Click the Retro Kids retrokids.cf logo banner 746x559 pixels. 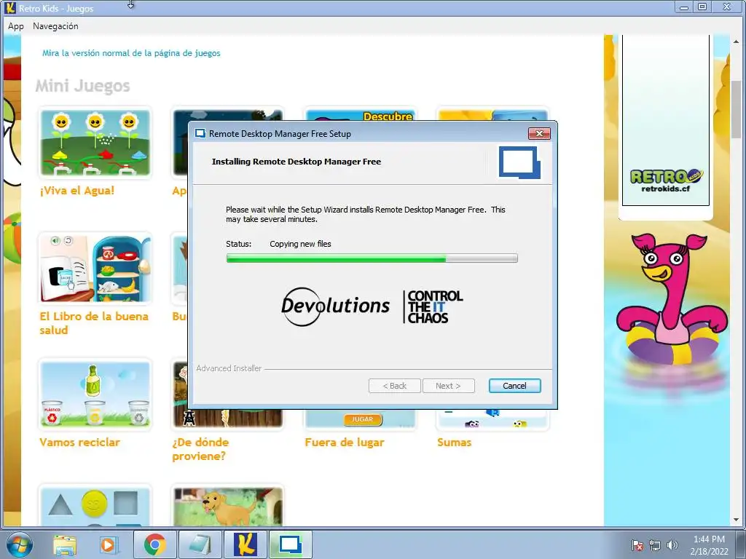[x=666, y=181]
